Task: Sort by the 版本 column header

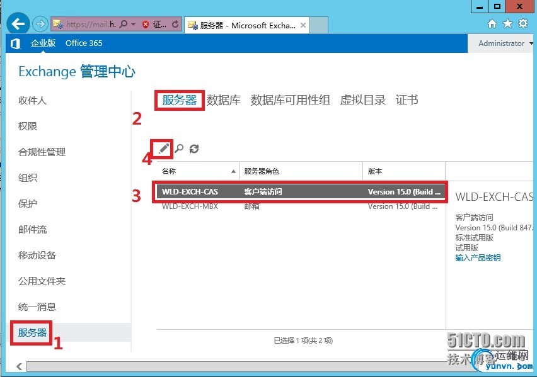Action: [x=404, y=171]
